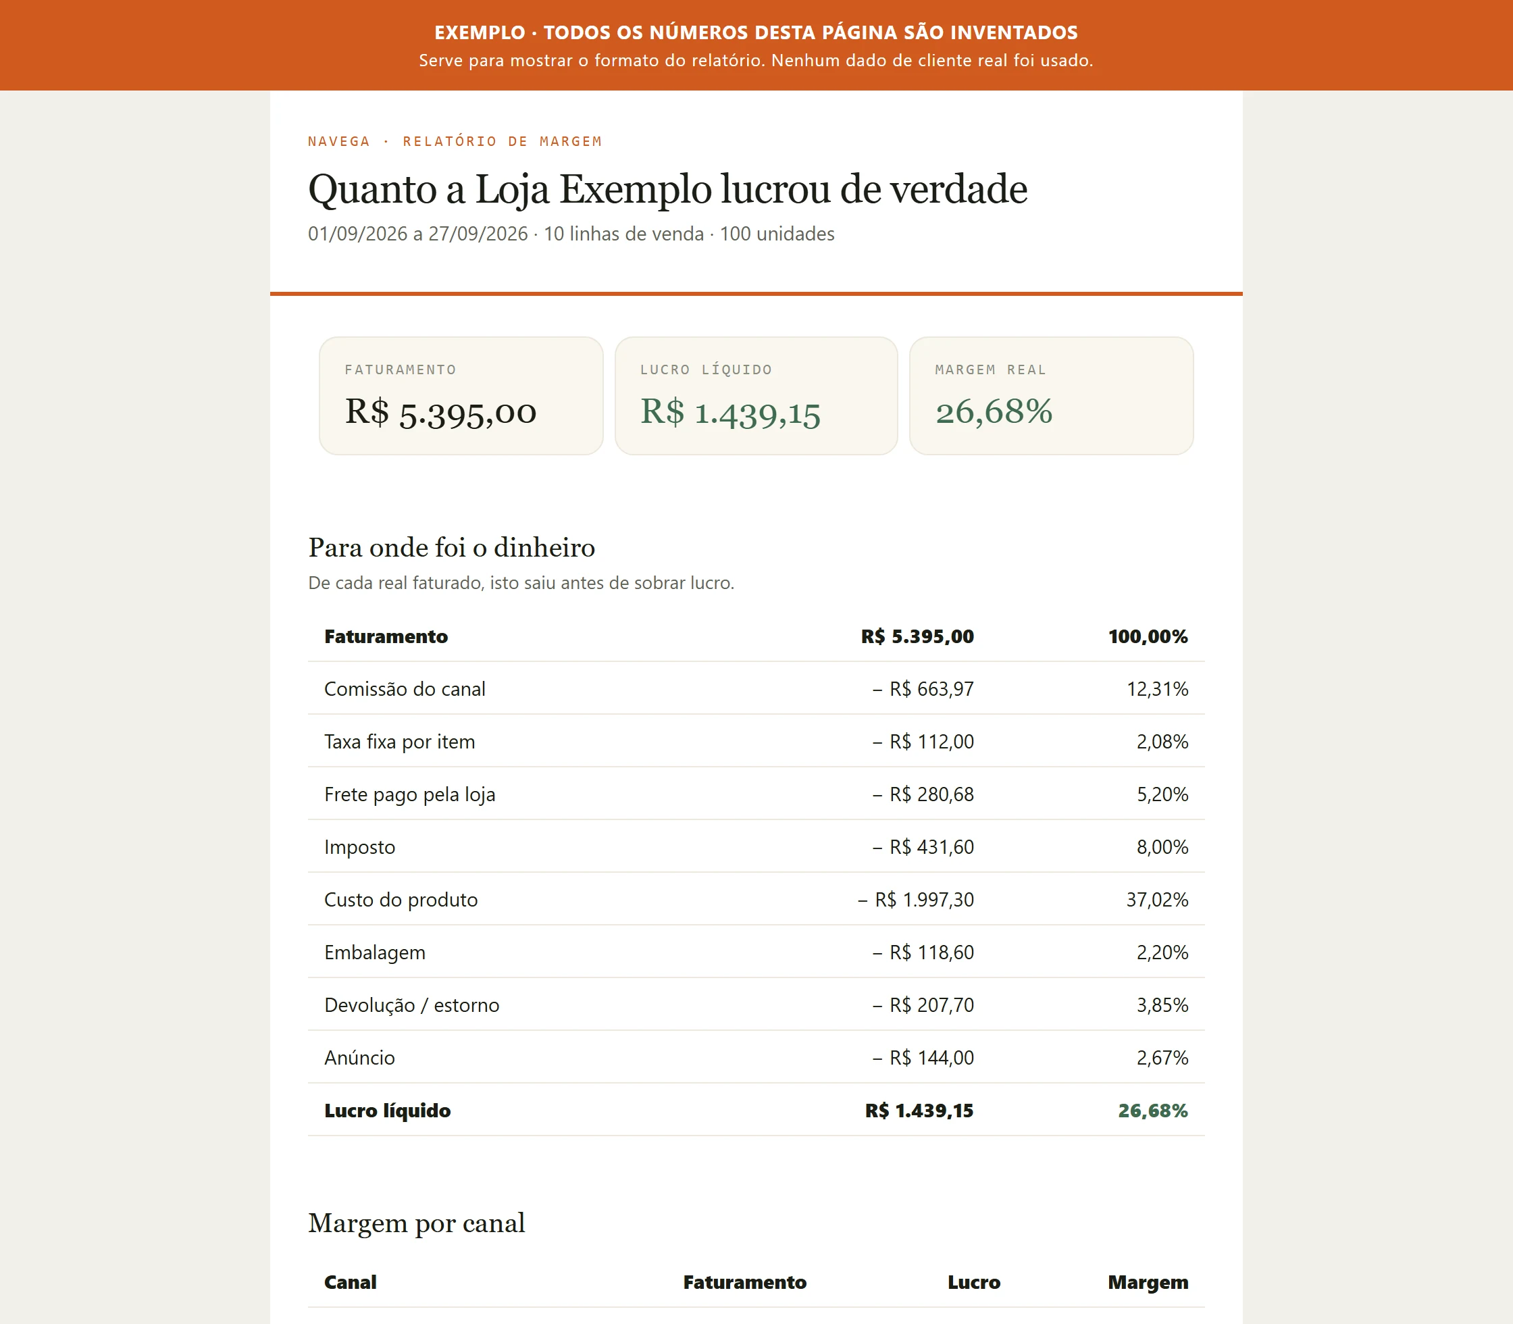
Task: Click the Lucro líquido total row
Action: pyautogui.click(x=756, y=1111)
